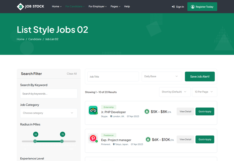Click the money bag icon beside $5K - $8K
Screen dimensions: 234x161
click(147, 112)
